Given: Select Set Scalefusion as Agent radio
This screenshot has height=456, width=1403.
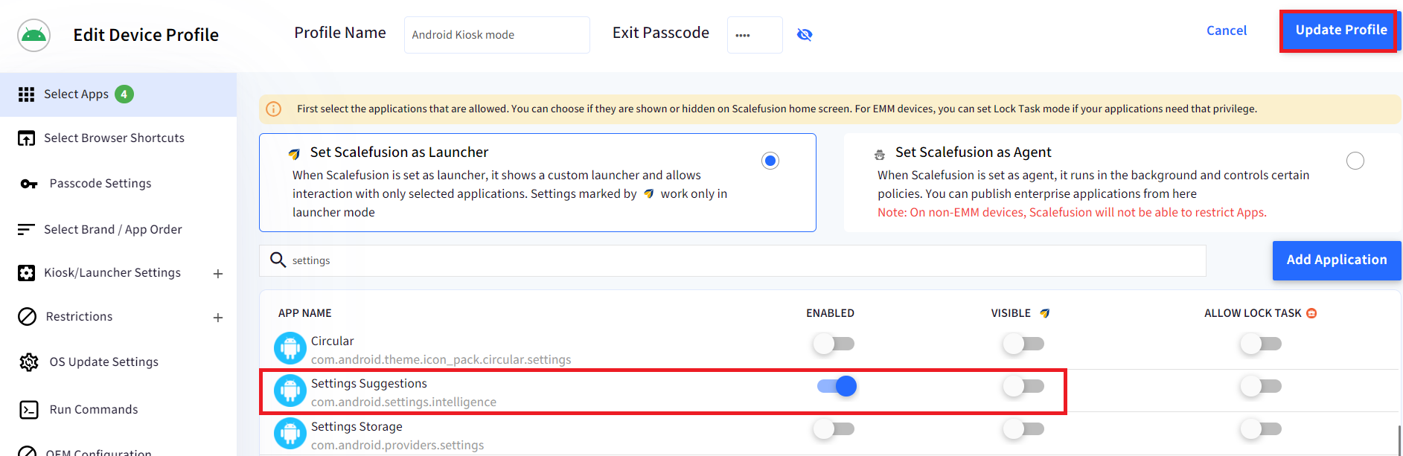Looking at the screenshot, I should [1355, 161].
